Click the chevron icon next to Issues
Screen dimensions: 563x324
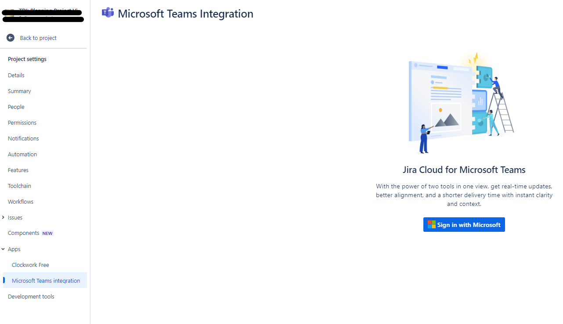(x=3, y=217)
